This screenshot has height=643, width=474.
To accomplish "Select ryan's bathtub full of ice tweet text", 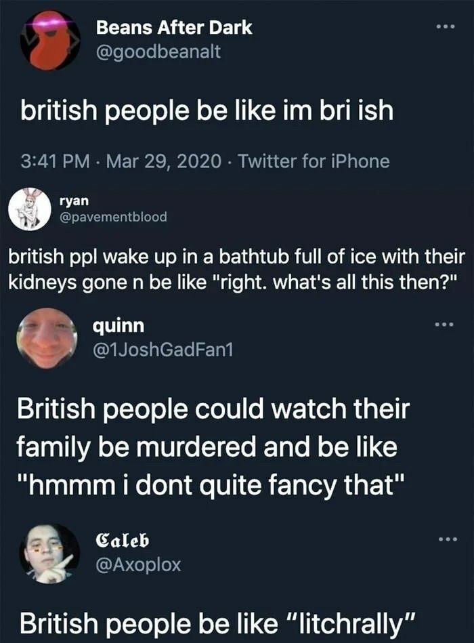I will point(237,270).
